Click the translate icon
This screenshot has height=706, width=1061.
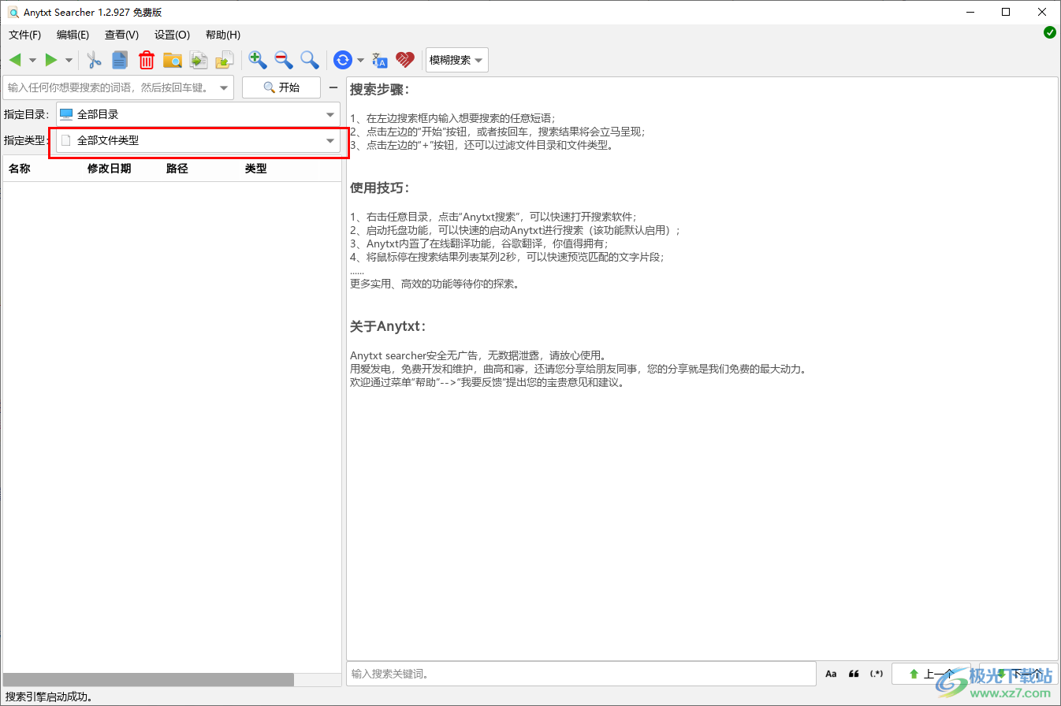(x=380, y=60)
